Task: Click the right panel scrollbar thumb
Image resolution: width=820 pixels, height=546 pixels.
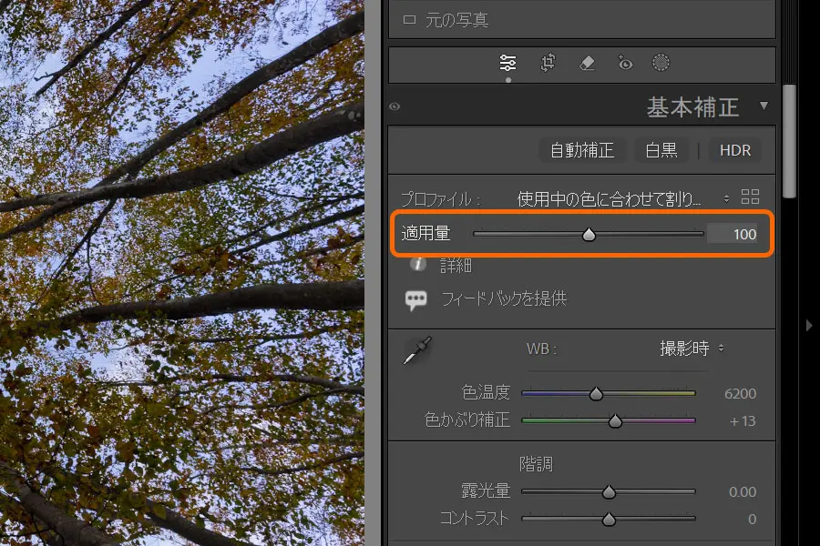Action: point(789,141)
